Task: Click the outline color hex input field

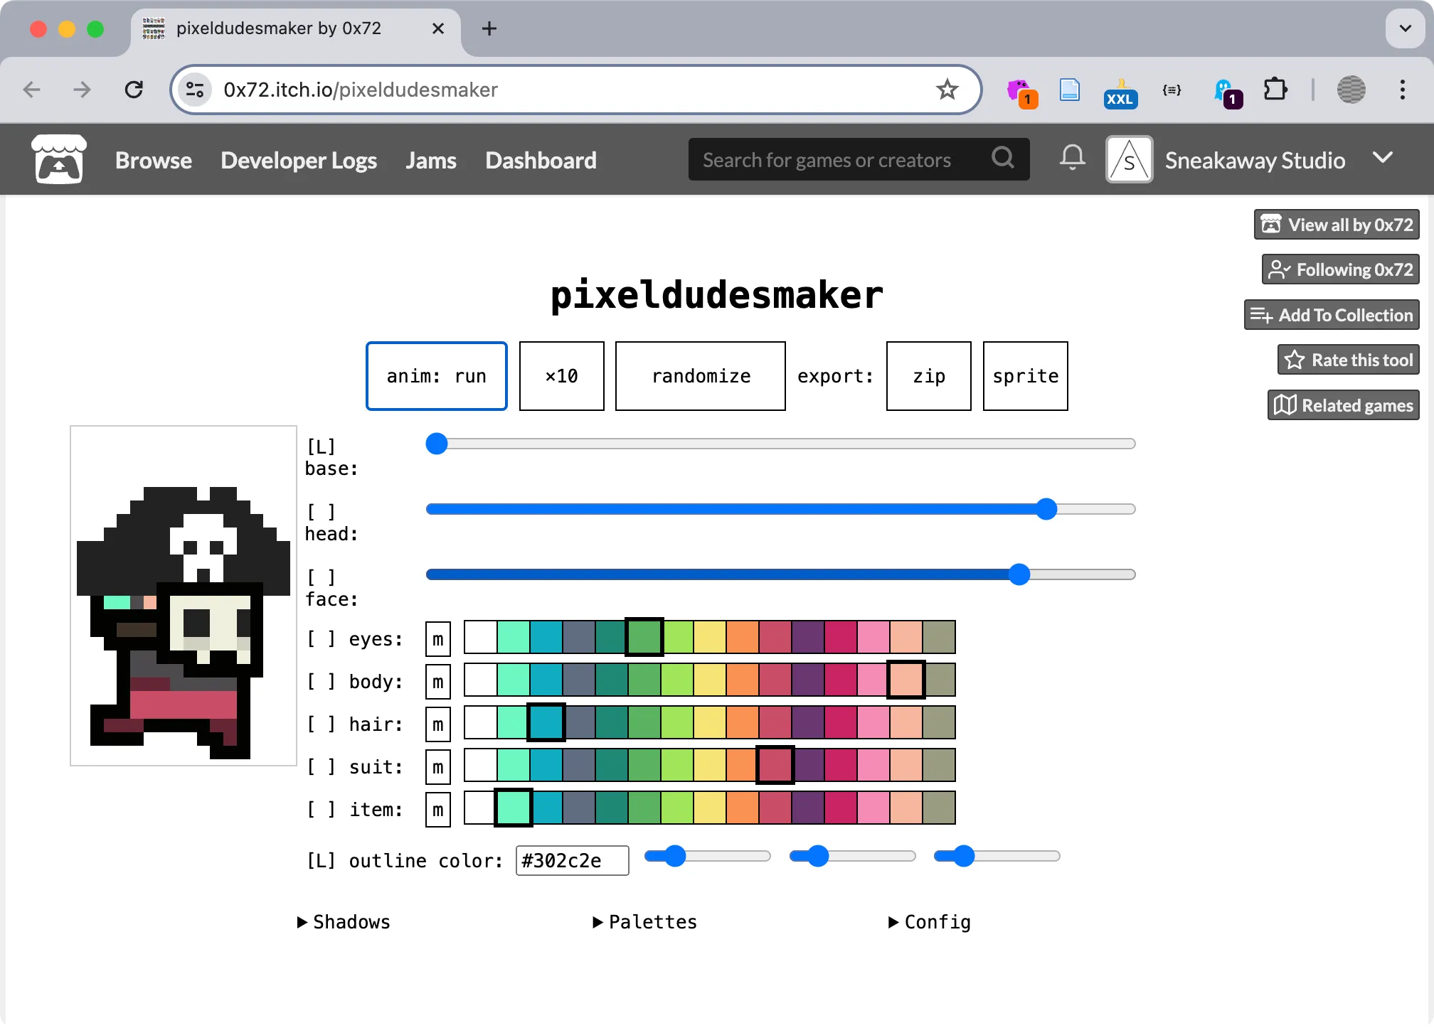Action: coord(571,860)
